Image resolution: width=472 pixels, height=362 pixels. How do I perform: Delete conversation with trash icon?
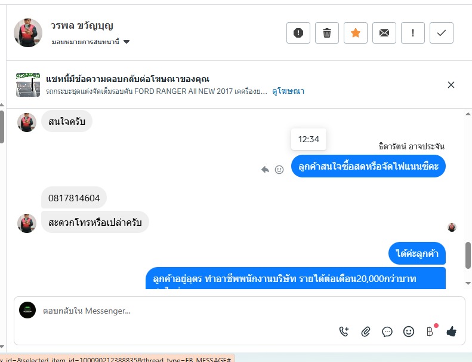[327, 33]
